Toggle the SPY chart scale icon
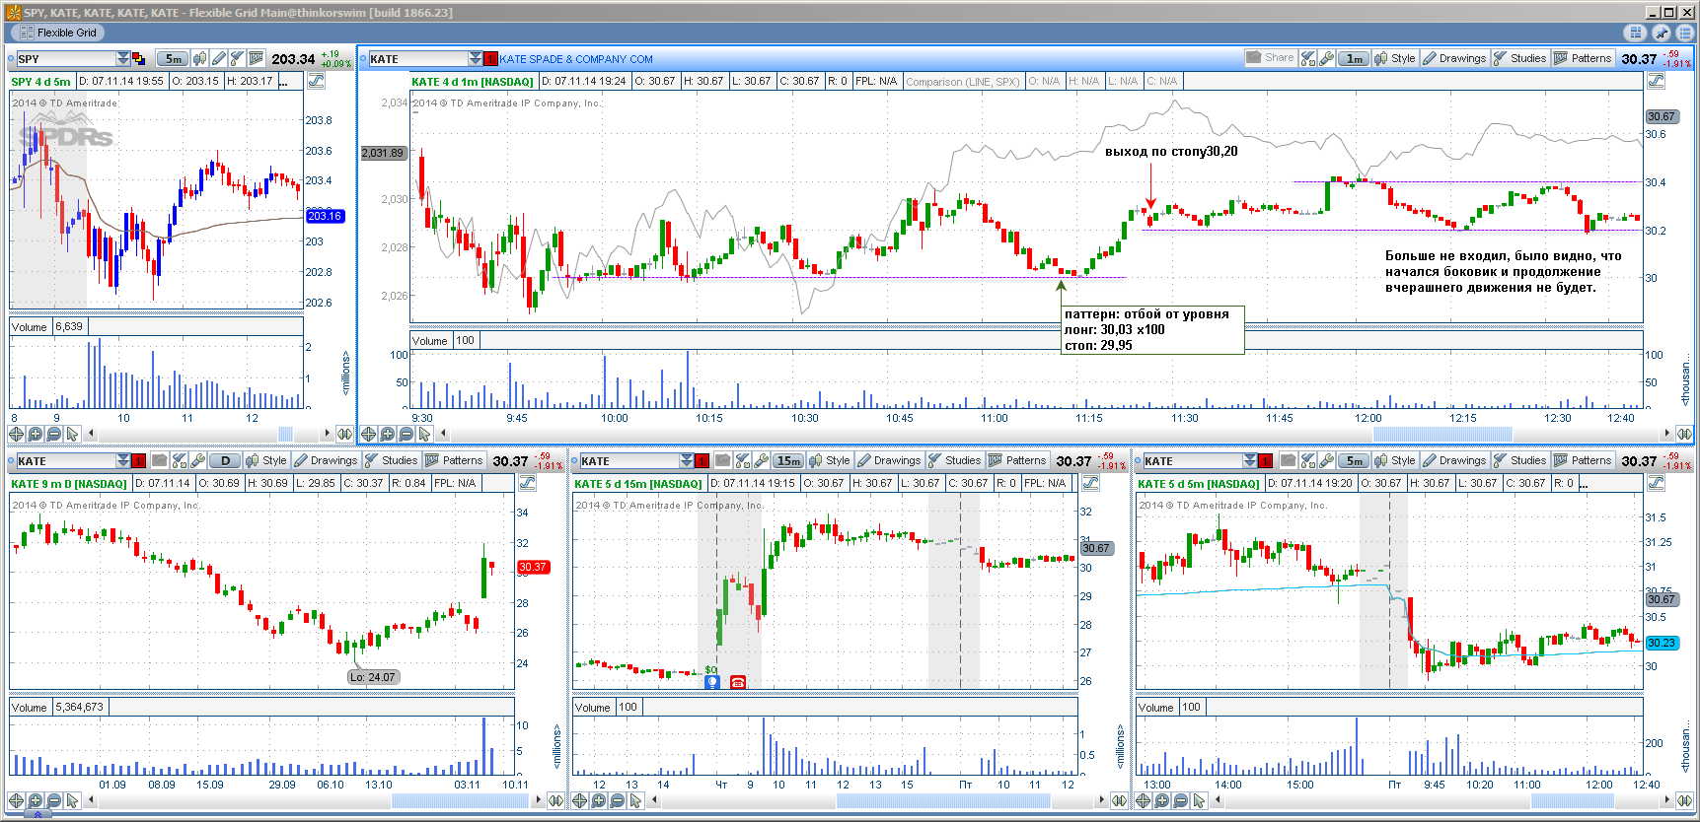 click(x=316, y=81)
